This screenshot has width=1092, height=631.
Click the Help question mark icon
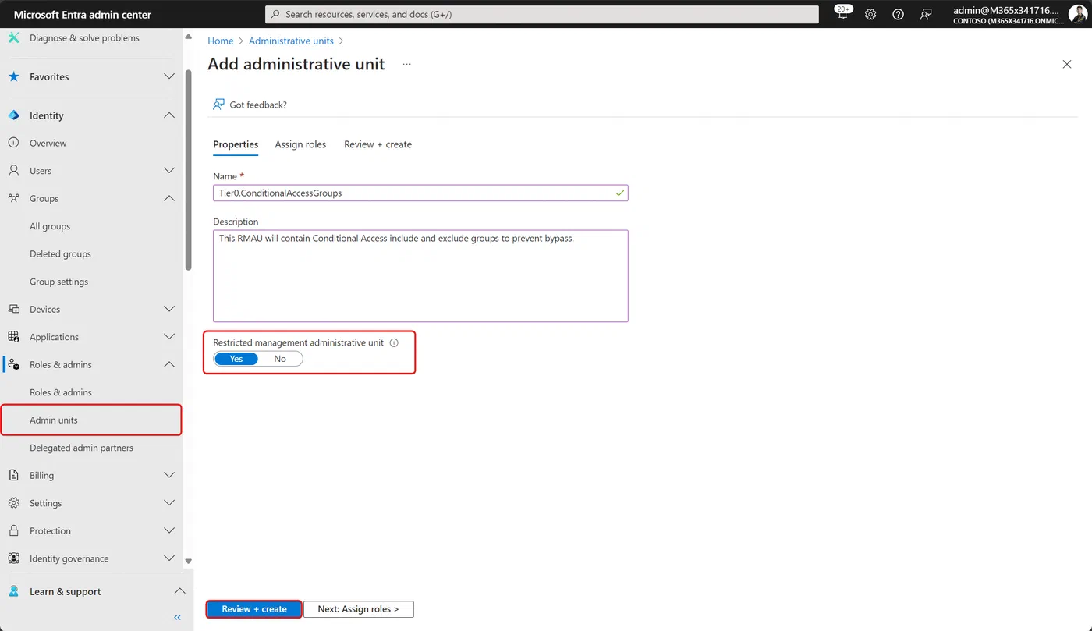[x=898, y=14]
